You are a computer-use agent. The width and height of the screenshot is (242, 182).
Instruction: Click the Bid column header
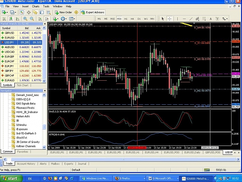(24, 28)
